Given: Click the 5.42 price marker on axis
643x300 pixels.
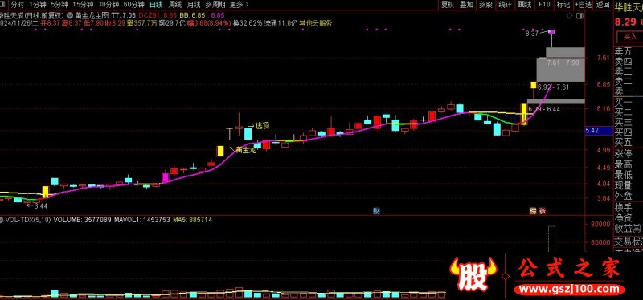Looking at the screenshot, I should (592, 130).
